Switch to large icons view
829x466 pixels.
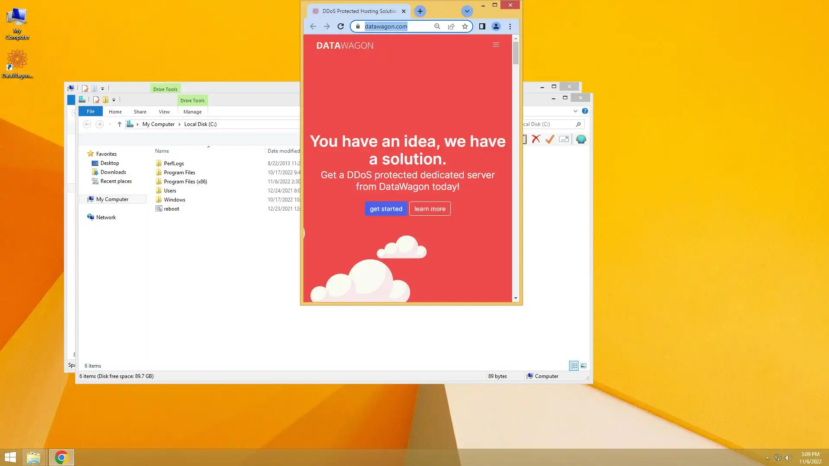coord(583,365)
